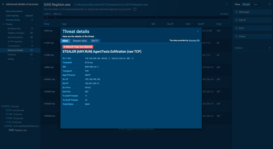The height and width of the screenshot is (149, 273).
Task: Open the Suricata IDS link
Action: point(194,40)
